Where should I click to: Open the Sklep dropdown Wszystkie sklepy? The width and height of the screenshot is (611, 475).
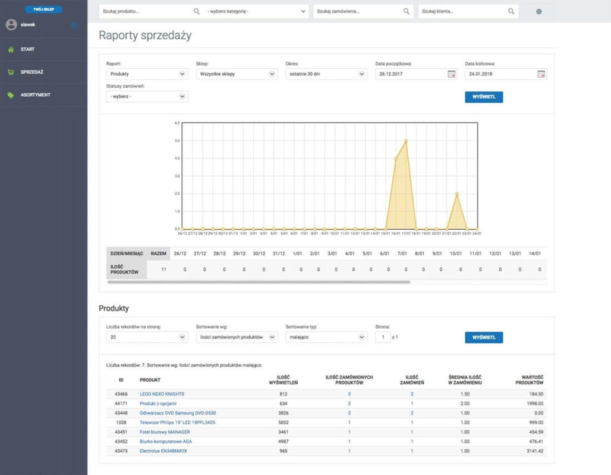pos(237,74)
